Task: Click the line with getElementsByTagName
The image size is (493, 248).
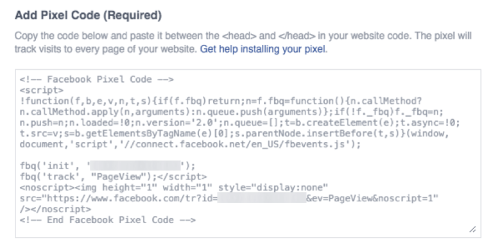Action: 234,133
